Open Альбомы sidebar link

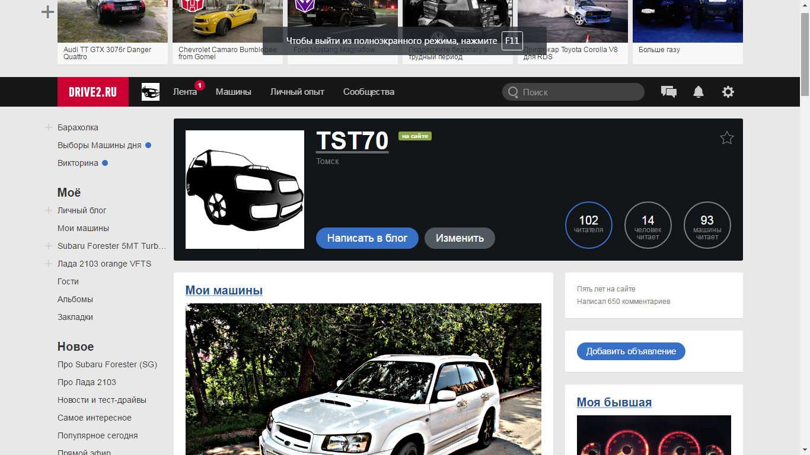coord(75,299)
